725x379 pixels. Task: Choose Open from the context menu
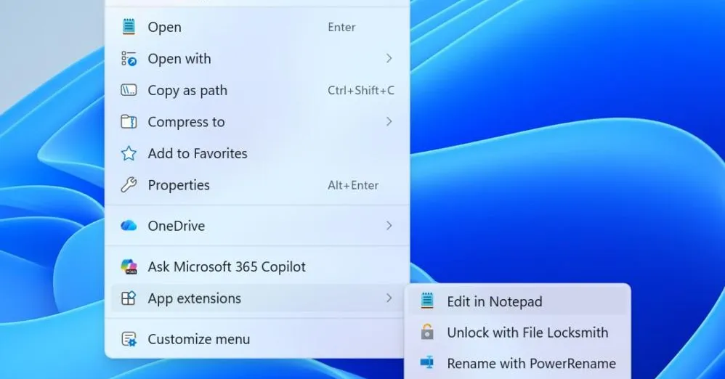click(x=257, y=28)
